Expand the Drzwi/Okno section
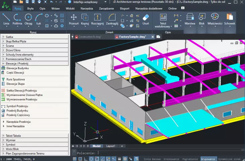This screenshot has width=245, height=161. 35,50
